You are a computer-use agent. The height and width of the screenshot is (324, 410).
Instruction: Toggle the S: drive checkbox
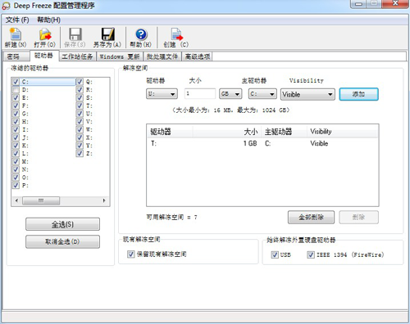pos(80,97)
